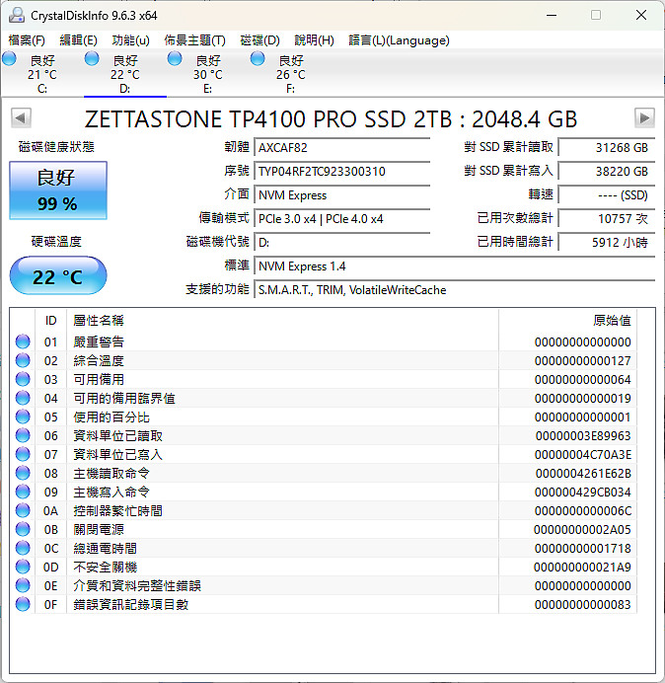Click the CrystalDiskInfo app icon in title bar
Screen dimensions: 665x683
pos(17,15)
